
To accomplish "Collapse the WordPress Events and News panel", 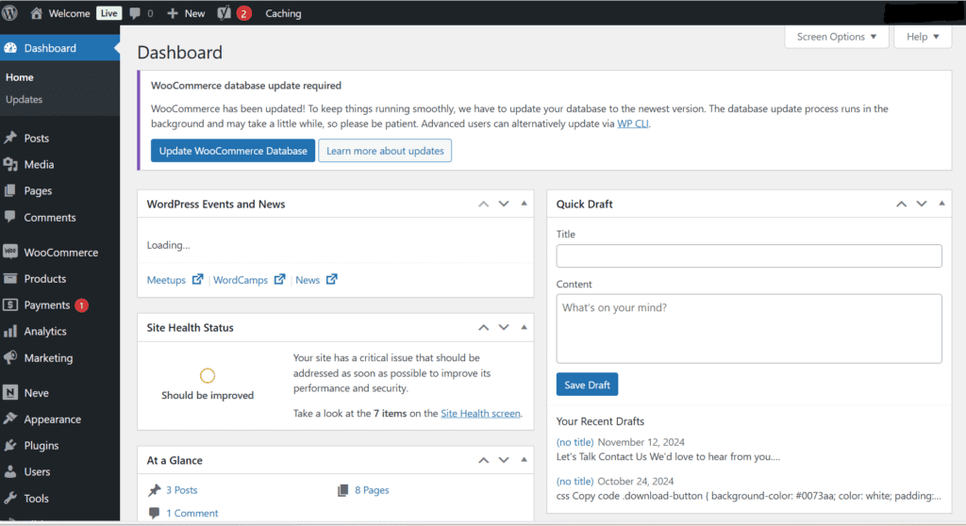I will 525,204.
